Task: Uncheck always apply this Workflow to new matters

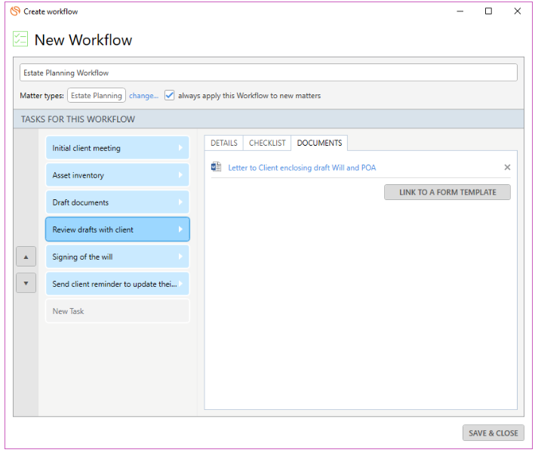Action: 169,95
